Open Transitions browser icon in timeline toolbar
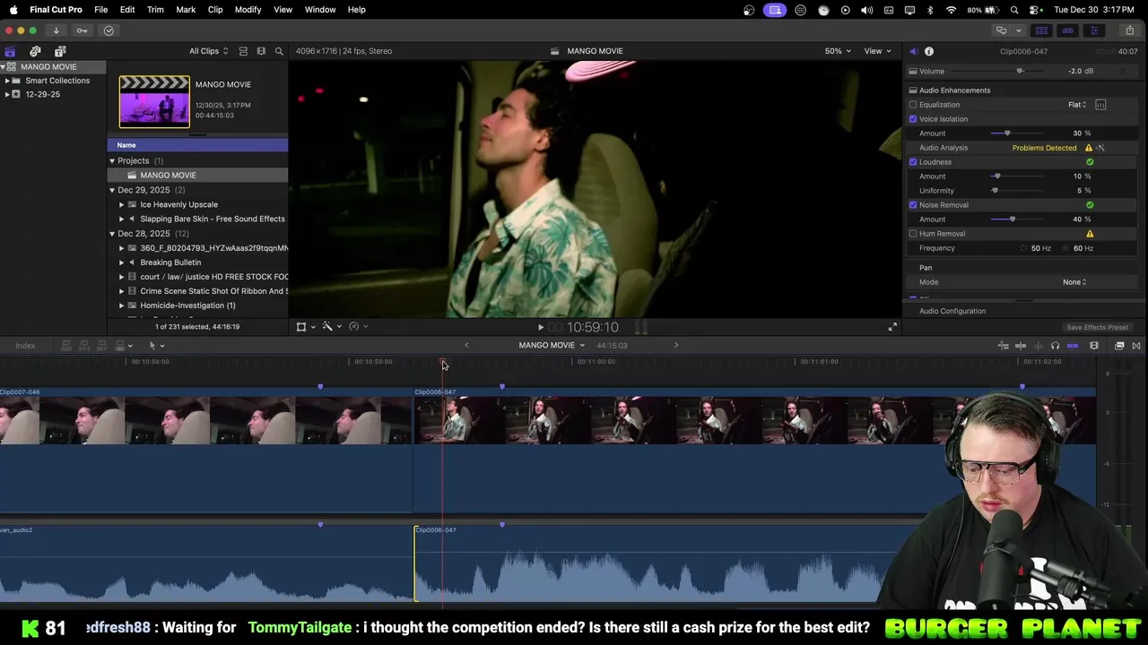 point(1136,346)
